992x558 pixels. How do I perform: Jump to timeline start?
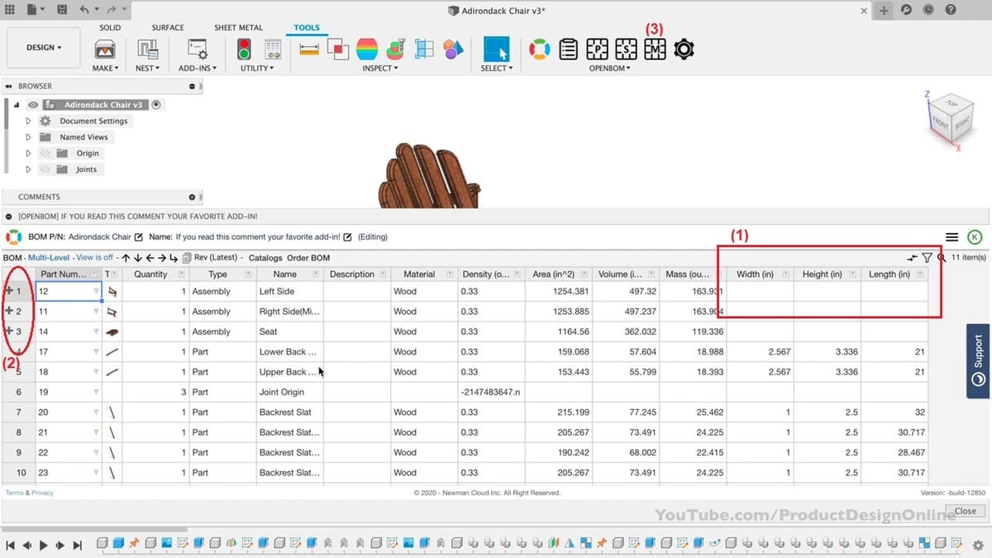tap(11, 545)
